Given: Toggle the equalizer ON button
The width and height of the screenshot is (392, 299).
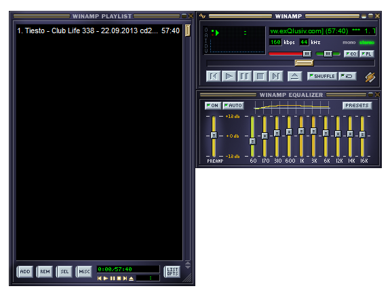Looking at the screenshot, I should 212,106.
